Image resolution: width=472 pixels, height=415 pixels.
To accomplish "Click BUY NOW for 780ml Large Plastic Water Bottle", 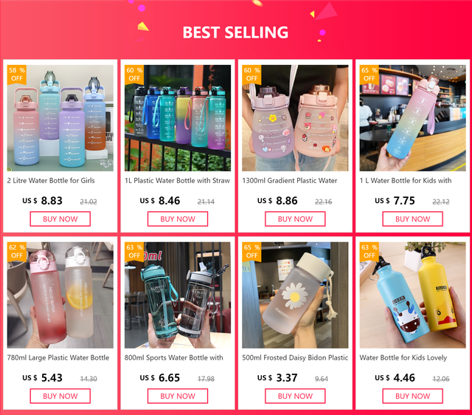I will tap(60, 396).
